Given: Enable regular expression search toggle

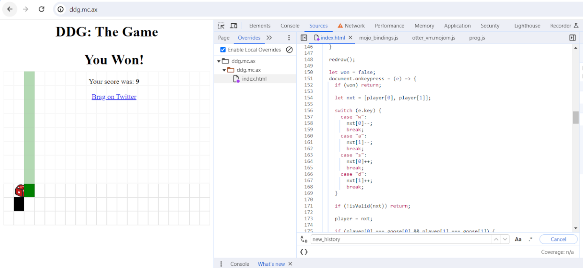Looking at the screenshot, I should click(x=530, y=239).
